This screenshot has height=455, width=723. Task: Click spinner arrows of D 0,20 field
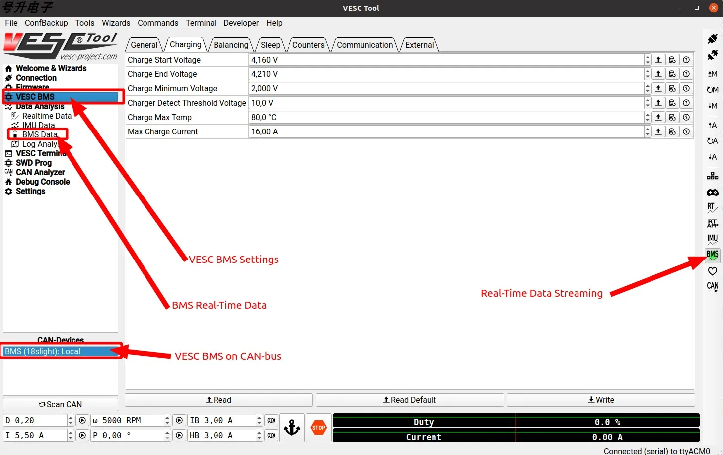[71, 420]
